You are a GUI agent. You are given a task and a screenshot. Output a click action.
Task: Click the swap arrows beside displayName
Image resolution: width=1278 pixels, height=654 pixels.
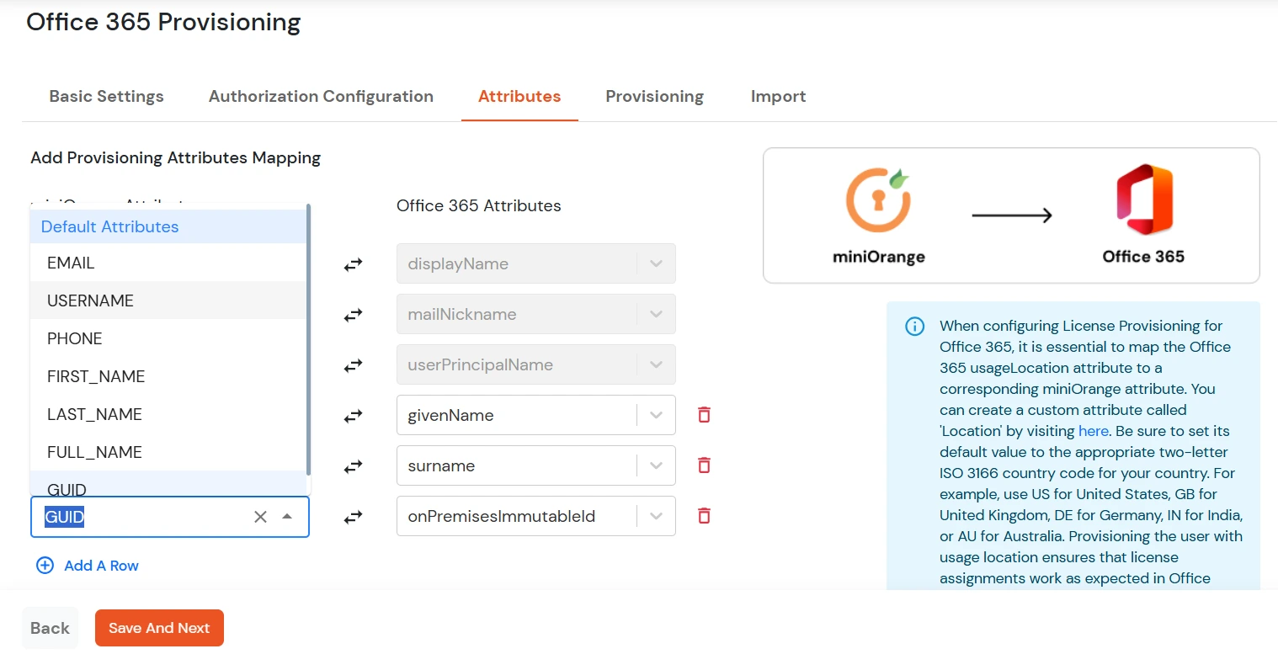353,263
